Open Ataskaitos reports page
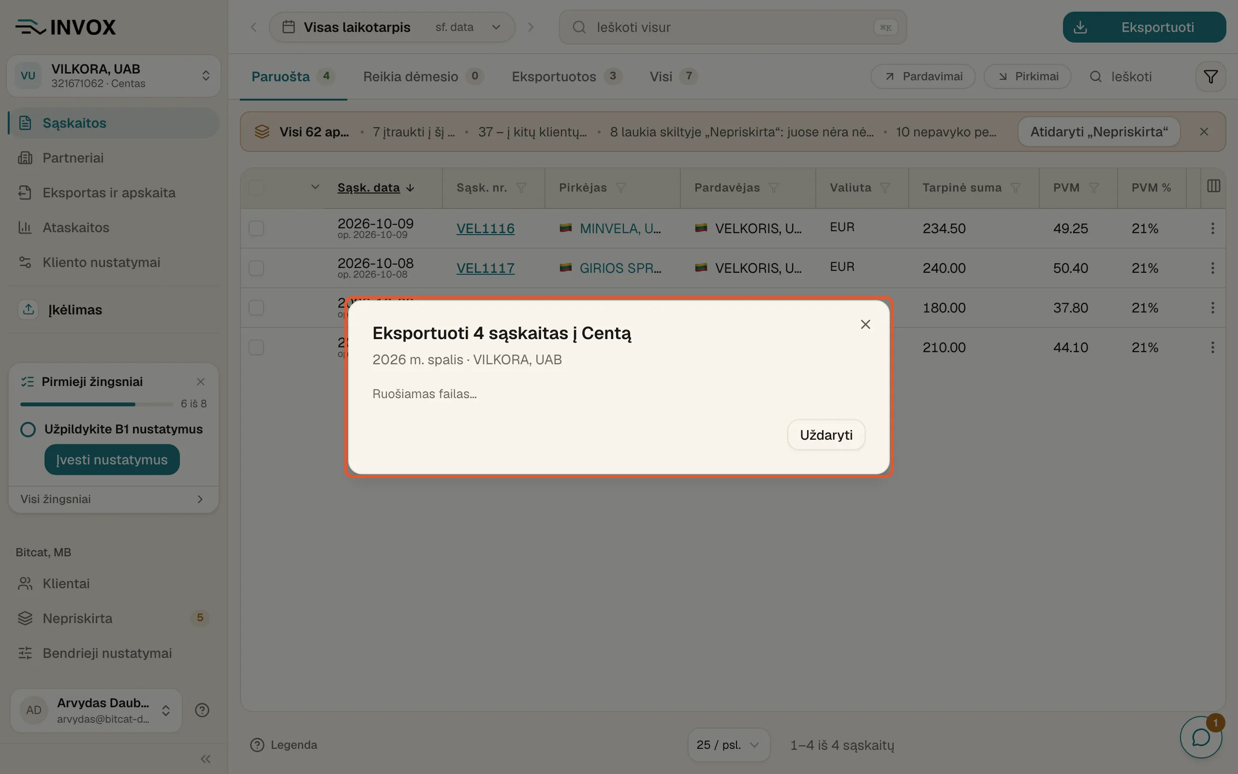1238x774 pixels. 114,227
